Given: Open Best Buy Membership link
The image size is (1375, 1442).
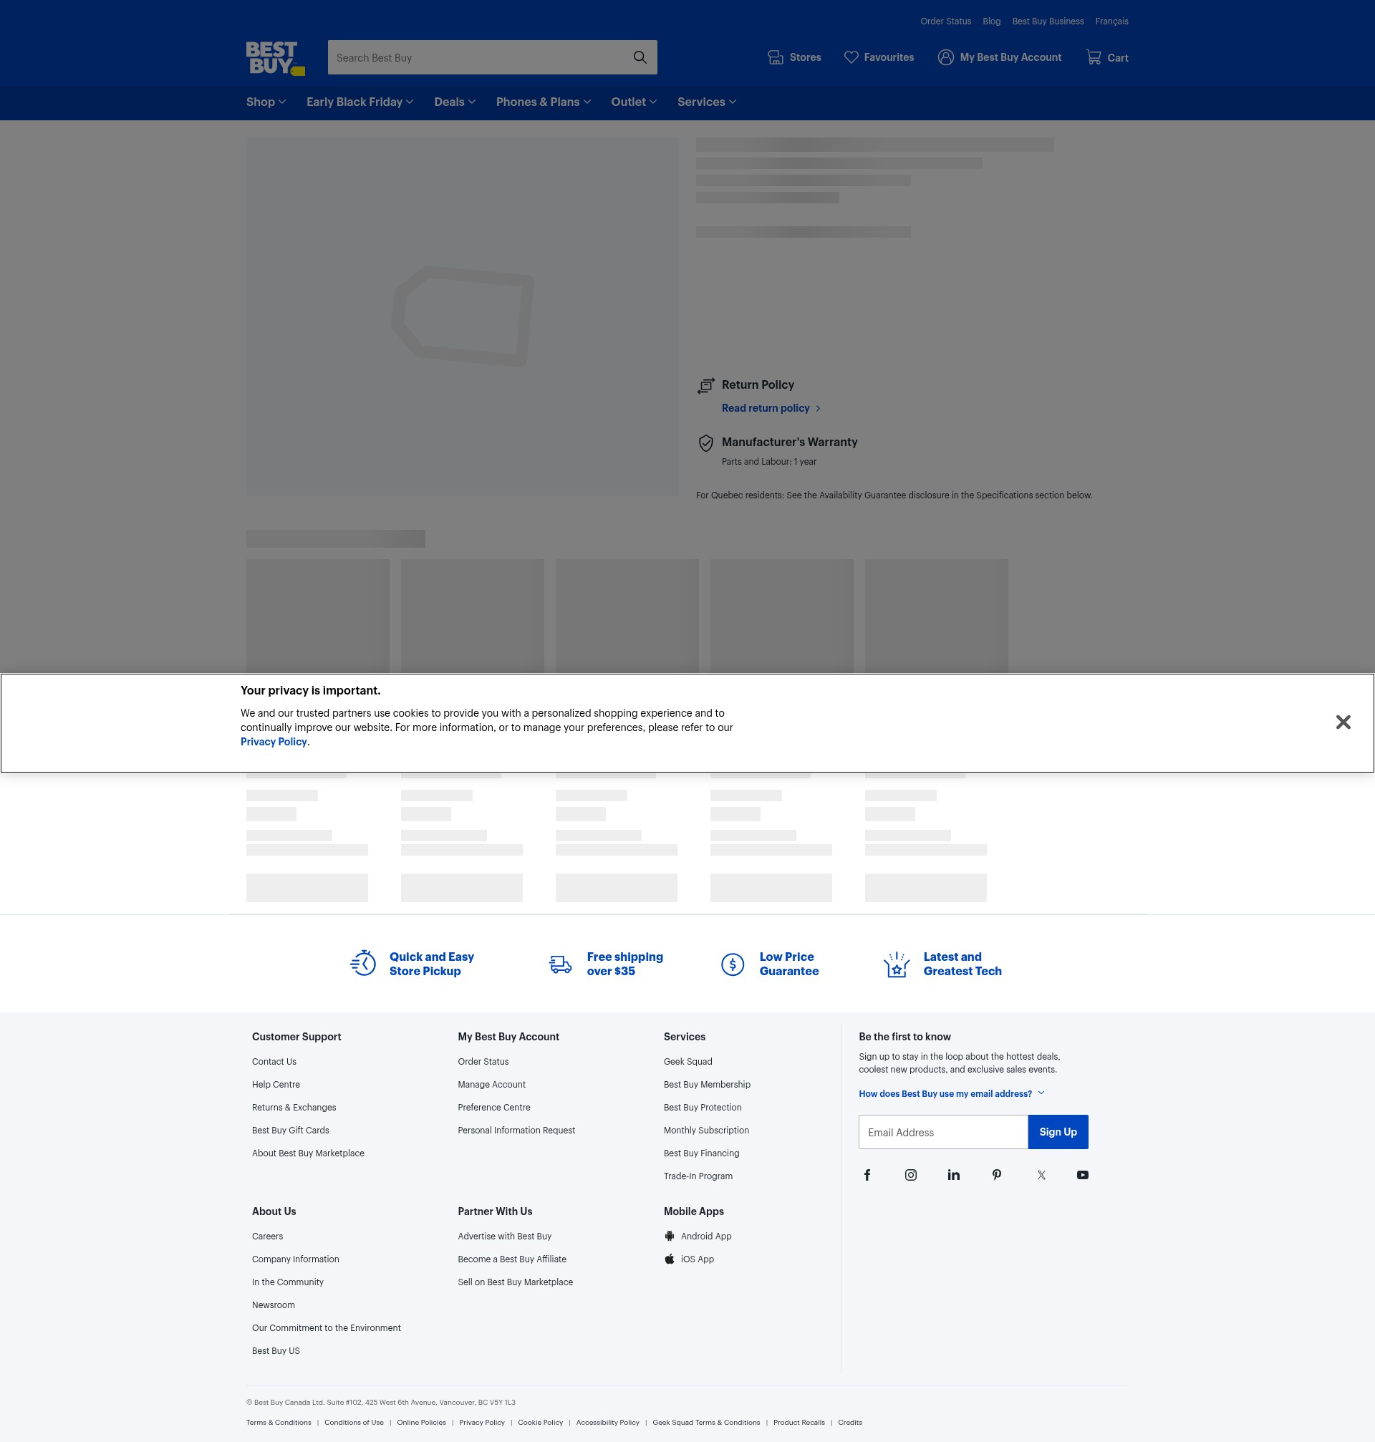Looking at the screenshot, I should coord(707,1085).
